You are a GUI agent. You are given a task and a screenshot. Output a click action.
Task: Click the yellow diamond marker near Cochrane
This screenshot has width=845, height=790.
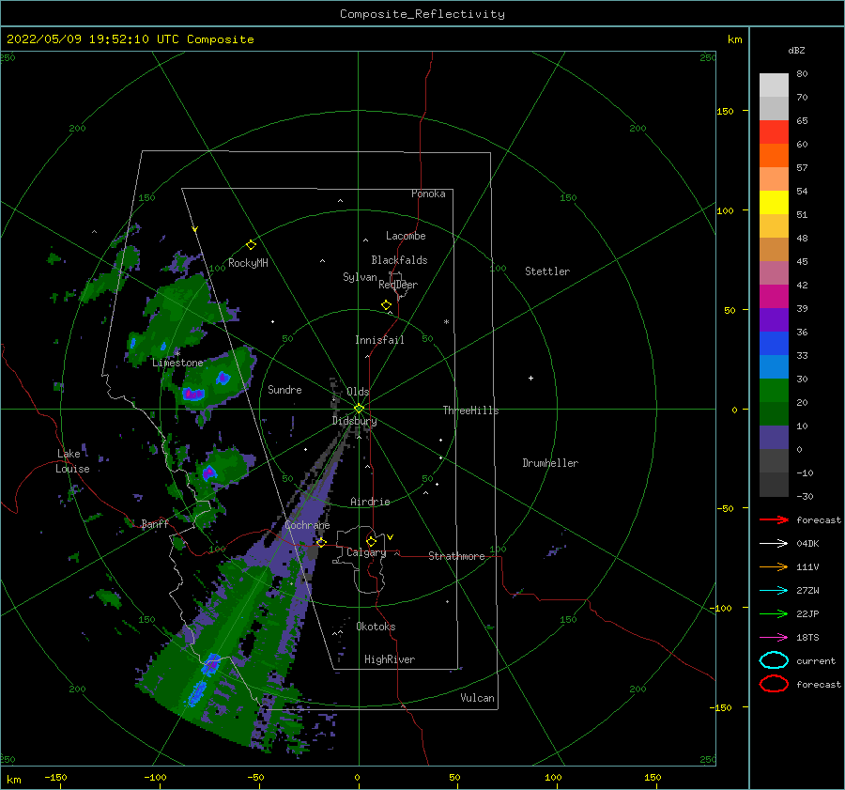click(x=321, y=542)
